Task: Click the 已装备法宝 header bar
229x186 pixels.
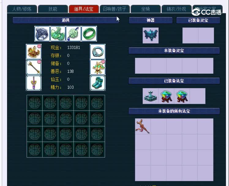Action: coord(174,81)
